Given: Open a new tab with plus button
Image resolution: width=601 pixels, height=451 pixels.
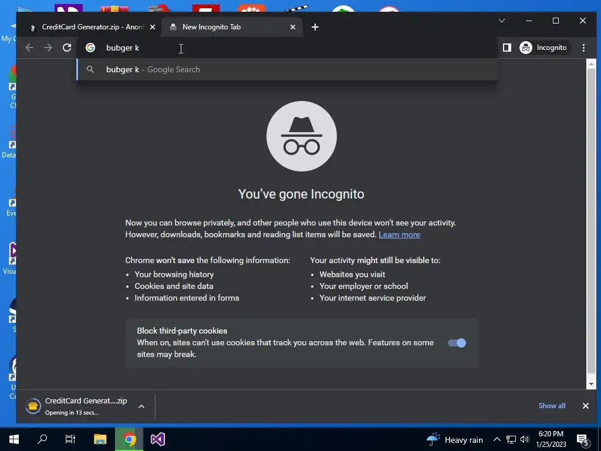Looking at the screenshot, I should click(315, 27).
